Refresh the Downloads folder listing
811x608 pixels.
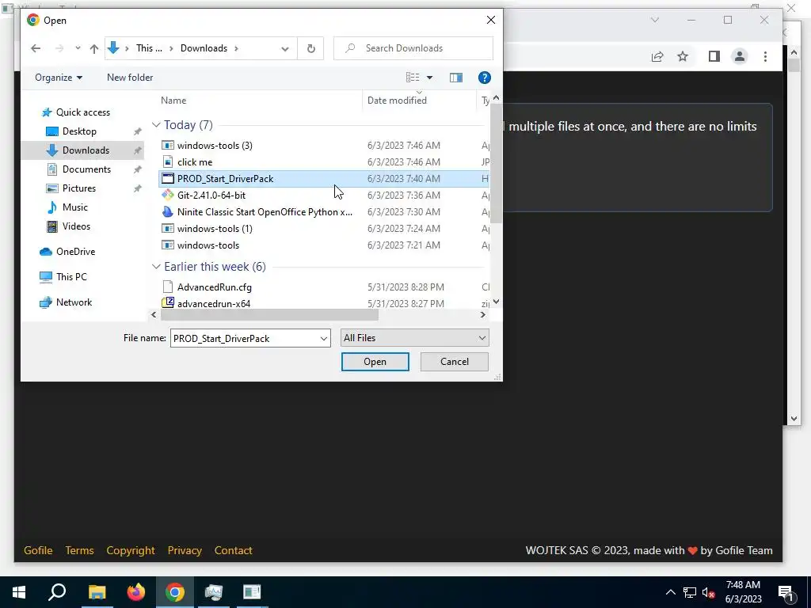(310, 48)
